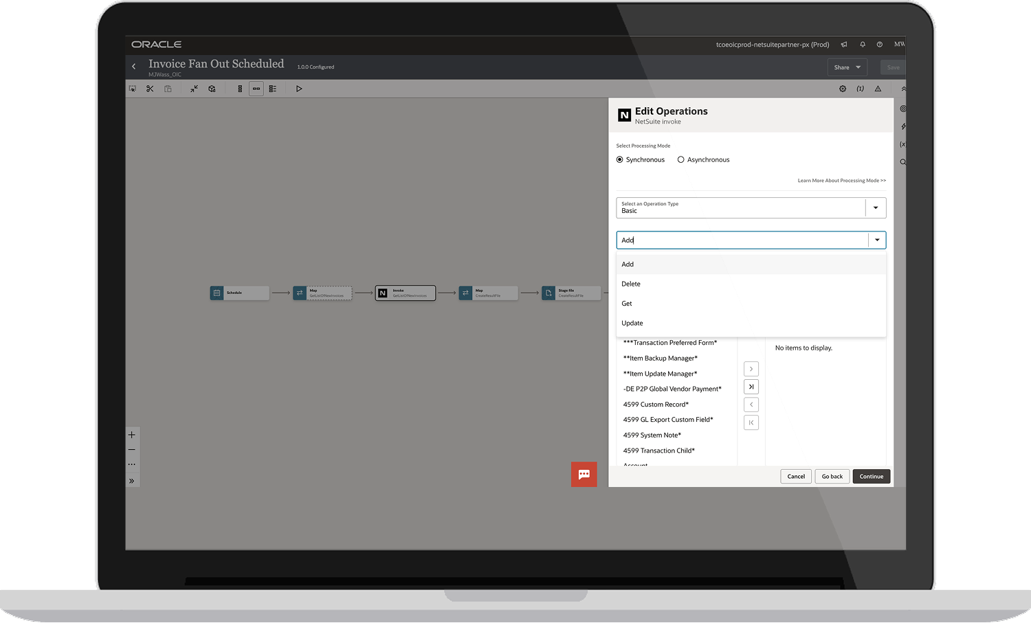
Task: Choose Delete from the operation list
Action: coord(631,284)
